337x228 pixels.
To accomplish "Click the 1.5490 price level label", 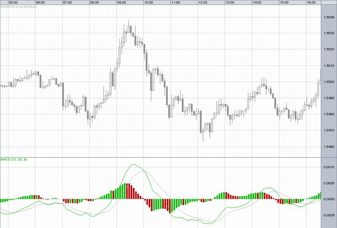I will [329, 98].
